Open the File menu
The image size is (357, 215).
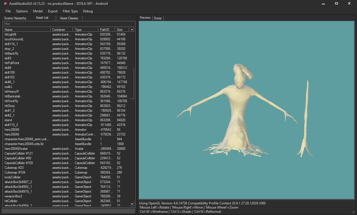point(8,11)
